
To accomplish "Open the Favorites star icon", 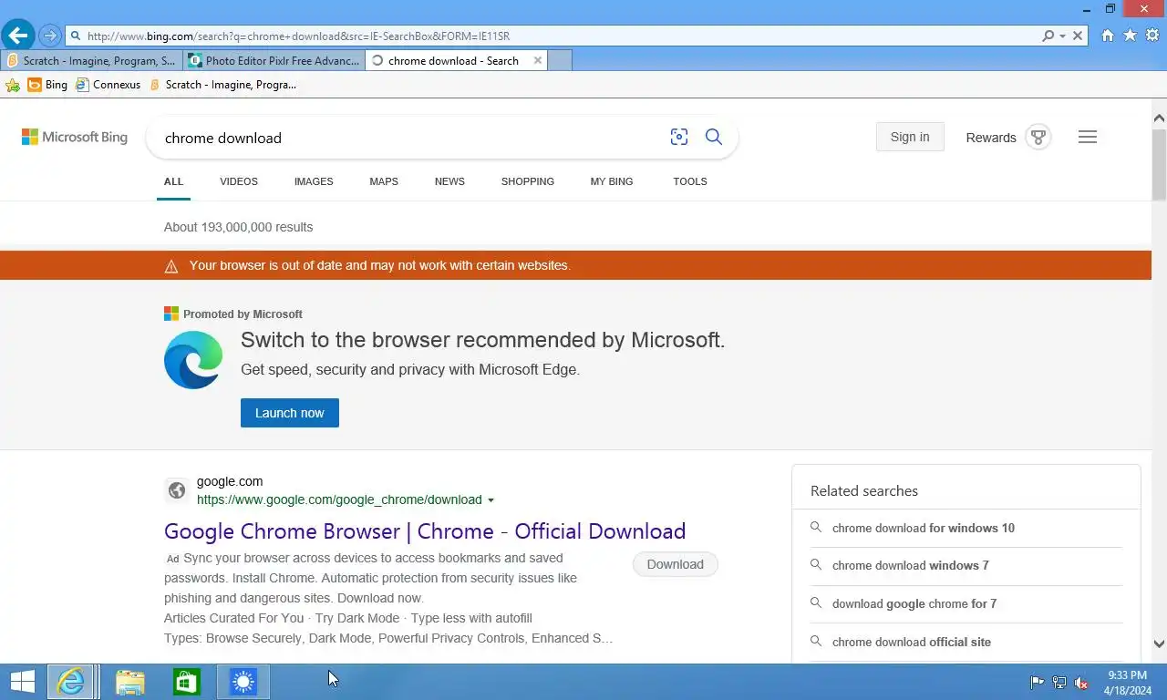I will [x=1131, y=36].
